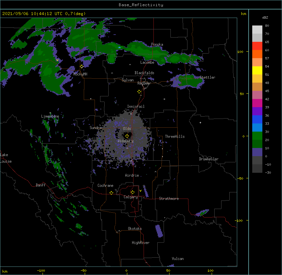Screen dimensions: 282x275
Task: Select the Airdrie label
Action: point(132,175)
